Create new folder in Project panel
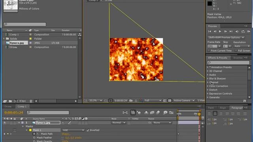This screenshot has width=253, height=142. click(x=10, y=101)
